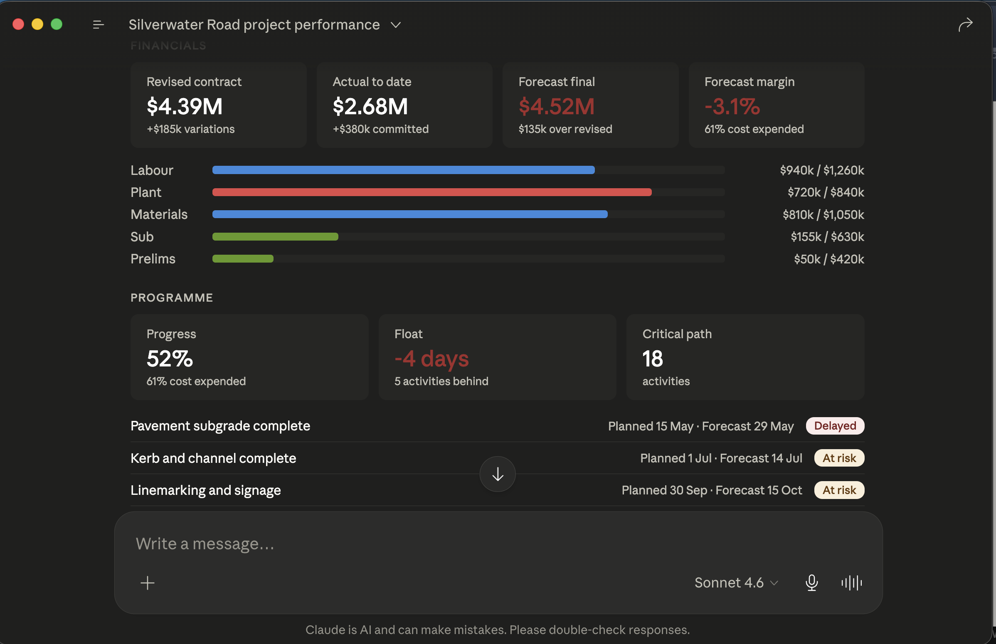Open the sidebar menu icon
This screenshot has width=996, height=644.
(x=98, y=25)
